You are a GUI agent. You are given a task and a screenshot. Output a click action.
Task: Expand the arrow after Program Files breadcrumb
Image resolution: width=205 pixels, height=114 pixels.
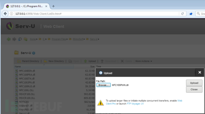tap(67, 39)
